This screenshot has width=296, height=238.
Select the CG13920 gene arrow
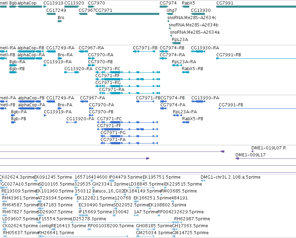(72, 7)
